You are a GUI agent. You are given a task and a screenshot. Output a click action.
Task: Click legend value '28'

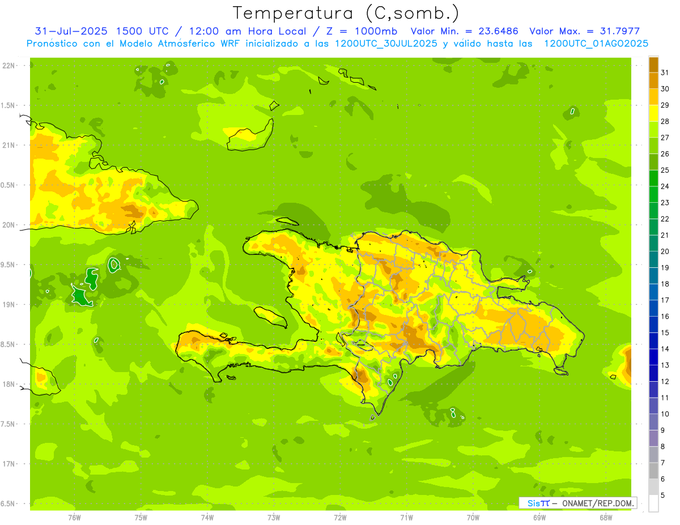pos(665,121)
